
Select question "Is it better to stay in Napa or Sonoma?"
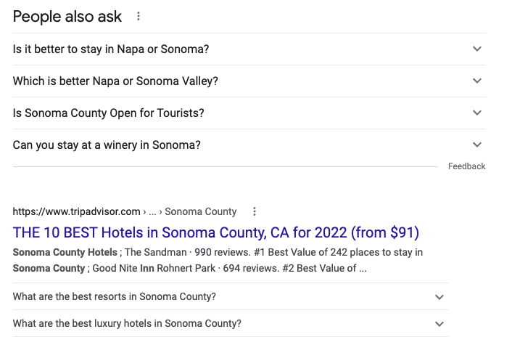(111, 49)
